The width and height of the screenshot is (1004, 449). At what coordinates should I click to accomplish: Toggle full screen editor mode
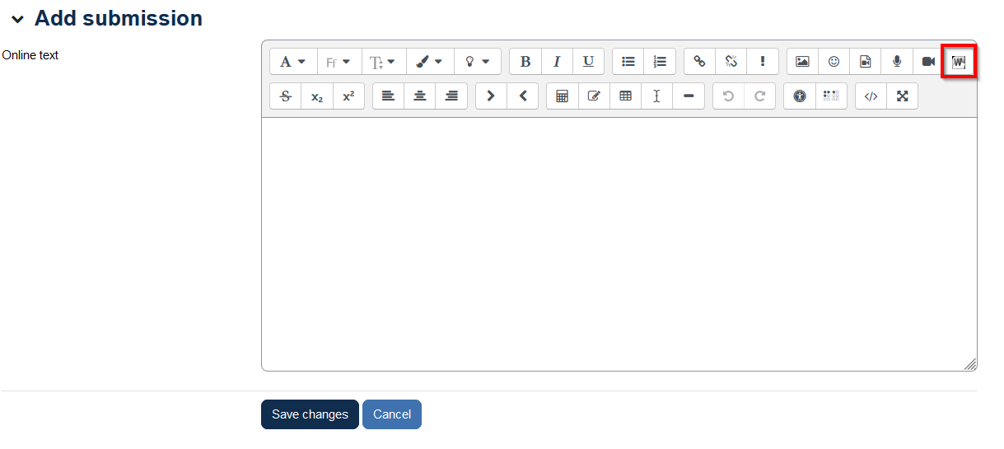click(903, 96)
